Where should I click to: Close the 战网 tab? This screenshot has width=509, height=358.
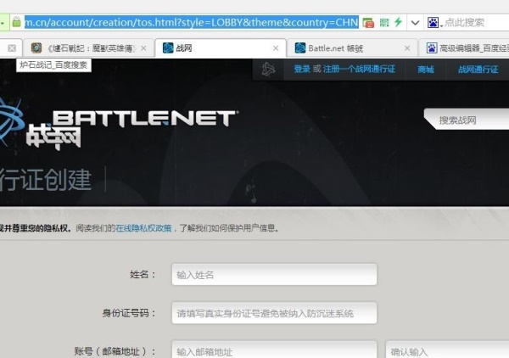pyautogui.click(x=276, y=48)
